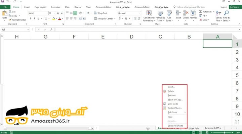
Task: Open the Clear eraser menu
Action: (204, 20)
